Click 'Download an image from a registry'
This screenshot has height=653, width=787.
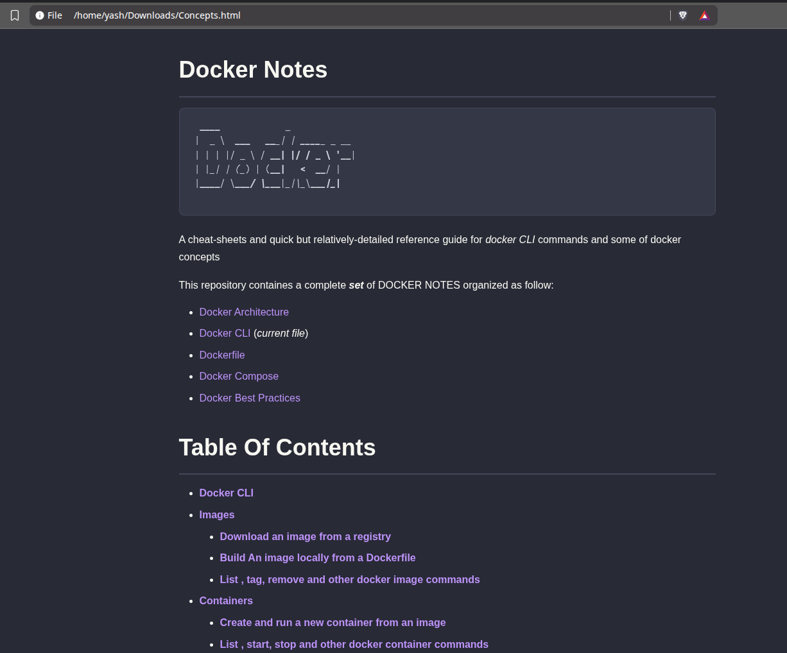click(x=305, y=536)
